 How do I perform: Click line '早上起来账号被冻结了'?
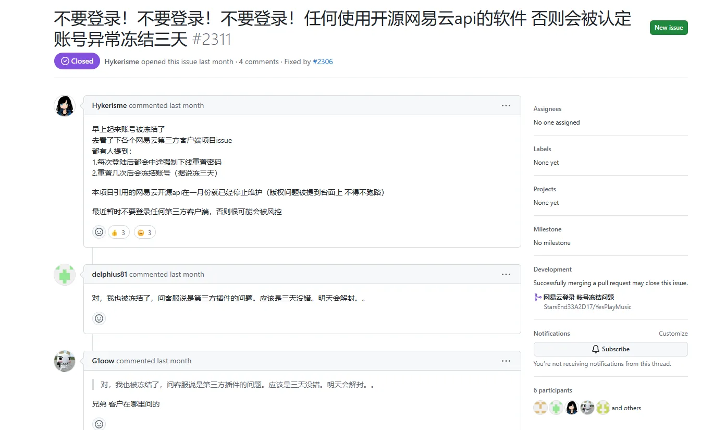pyautogui.click(x=129, y=129)
